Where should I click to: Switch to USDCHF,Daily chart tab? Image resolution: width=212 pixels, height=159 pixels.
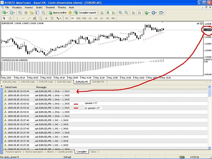(28, 82)
